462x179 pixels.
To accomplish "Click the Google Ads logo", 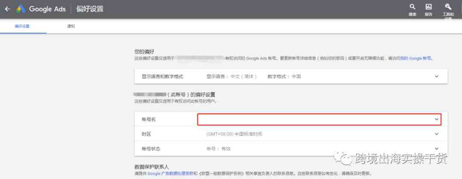I will 41,9.
